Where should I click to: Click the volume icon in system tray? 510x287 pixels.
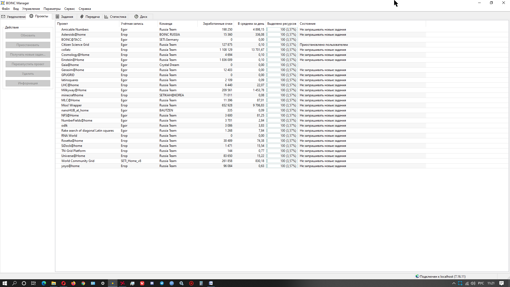(473, 283)
